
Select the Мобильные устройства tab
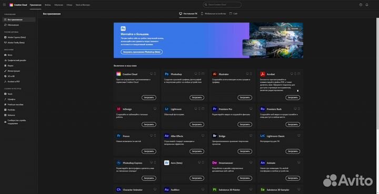click(x=213, y=14)
